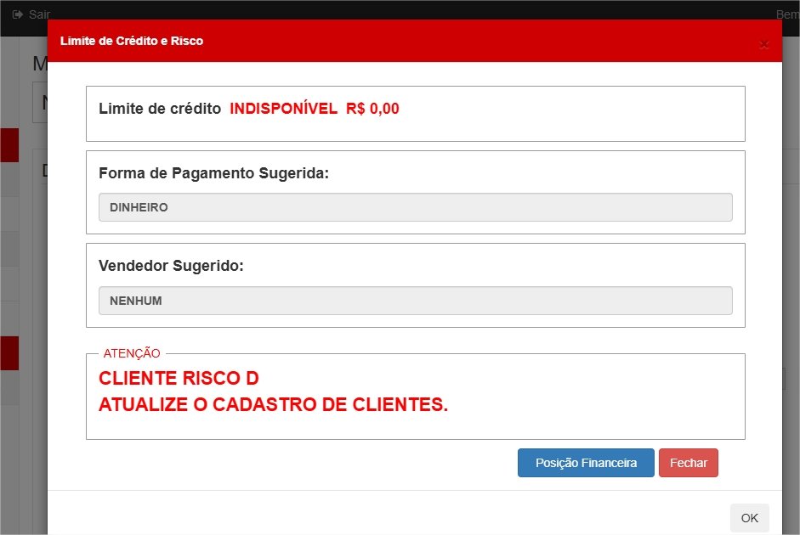800x535 pixels.
Task: Click the Vendedor Sugerido label
Action: [x=171, y=266]
